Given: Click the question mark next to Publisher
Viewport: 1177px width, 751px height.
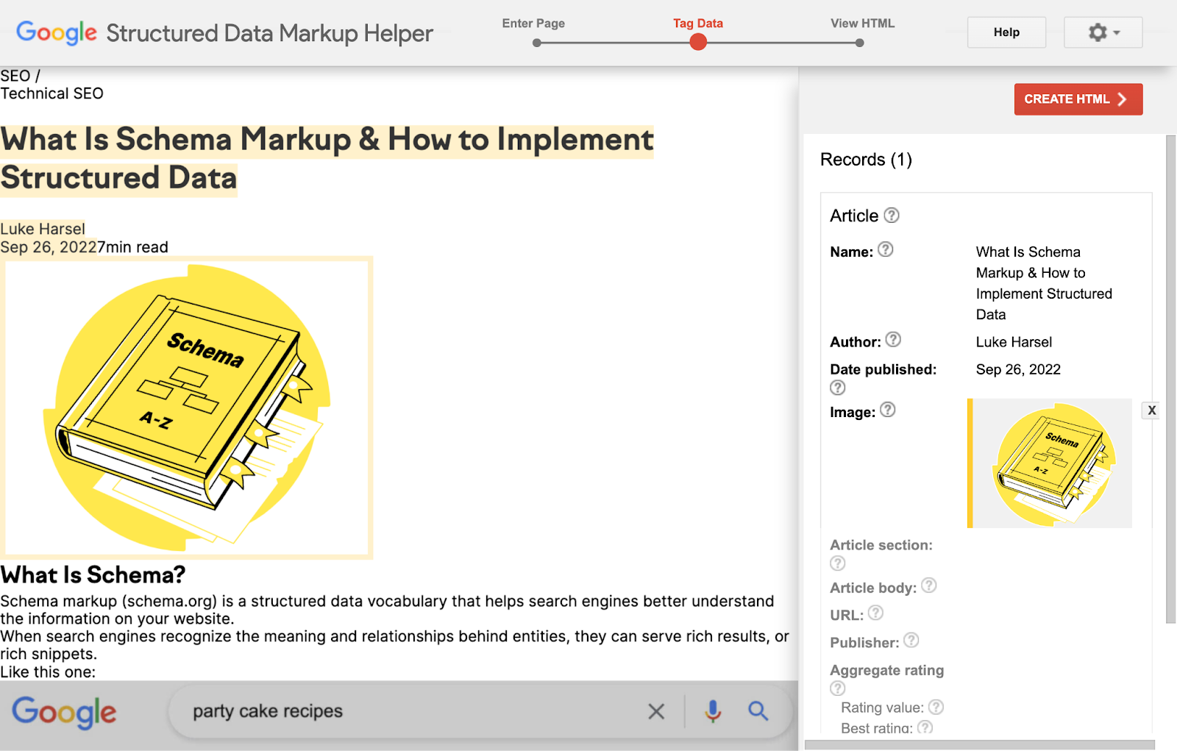Looking at the screenshot, I should point(912,641).
